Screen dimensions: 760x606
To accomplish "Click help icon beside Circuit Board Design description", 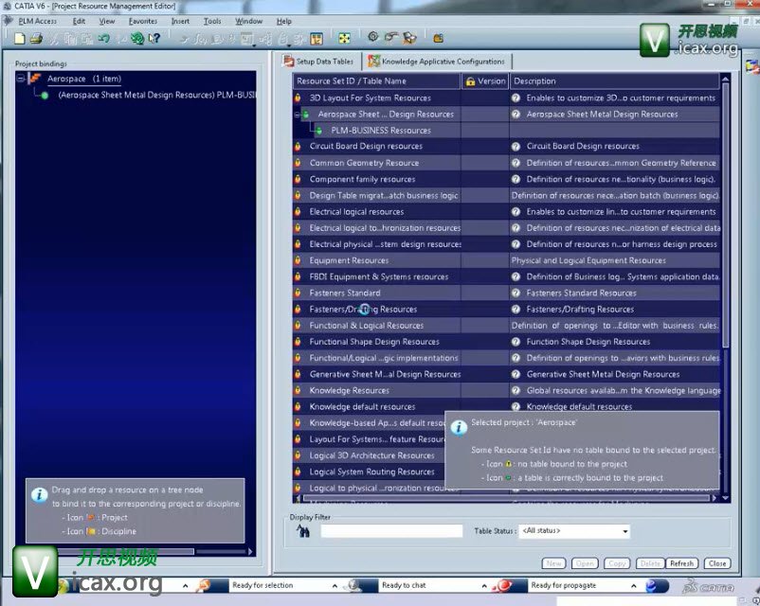I will (516, 147).
